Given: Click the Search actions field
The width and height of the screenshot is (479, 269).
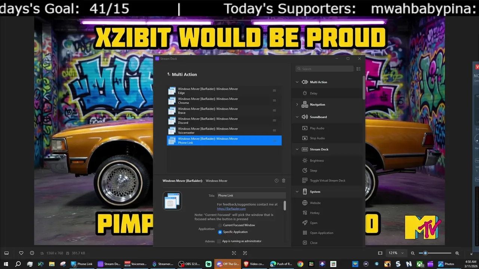Looking at the screenshot, I should tap(324, 69).
